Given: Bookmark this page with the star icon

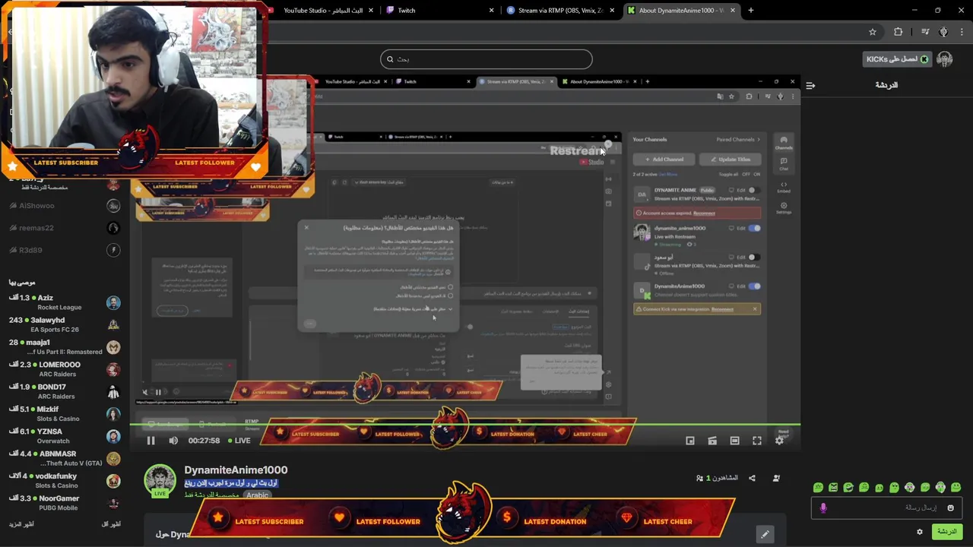Looking at the screenshot, I should [873, 32].
